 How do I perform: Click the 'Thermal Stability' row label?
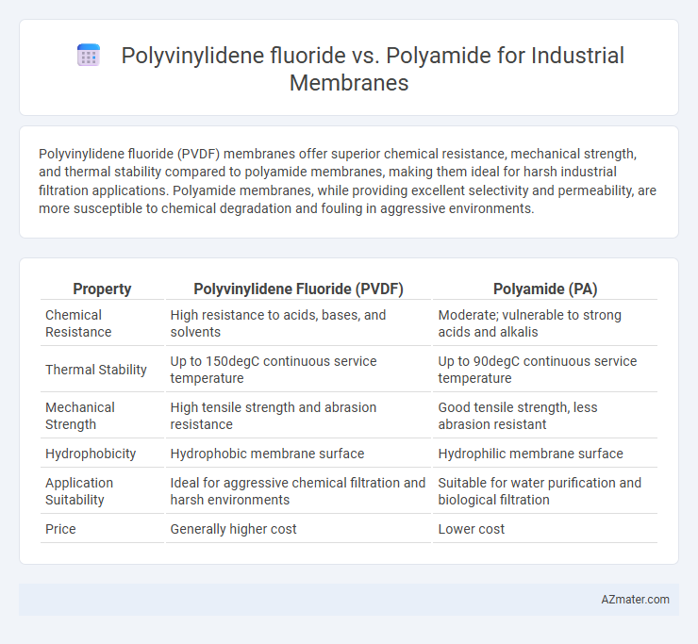click(x=102, y=370)
